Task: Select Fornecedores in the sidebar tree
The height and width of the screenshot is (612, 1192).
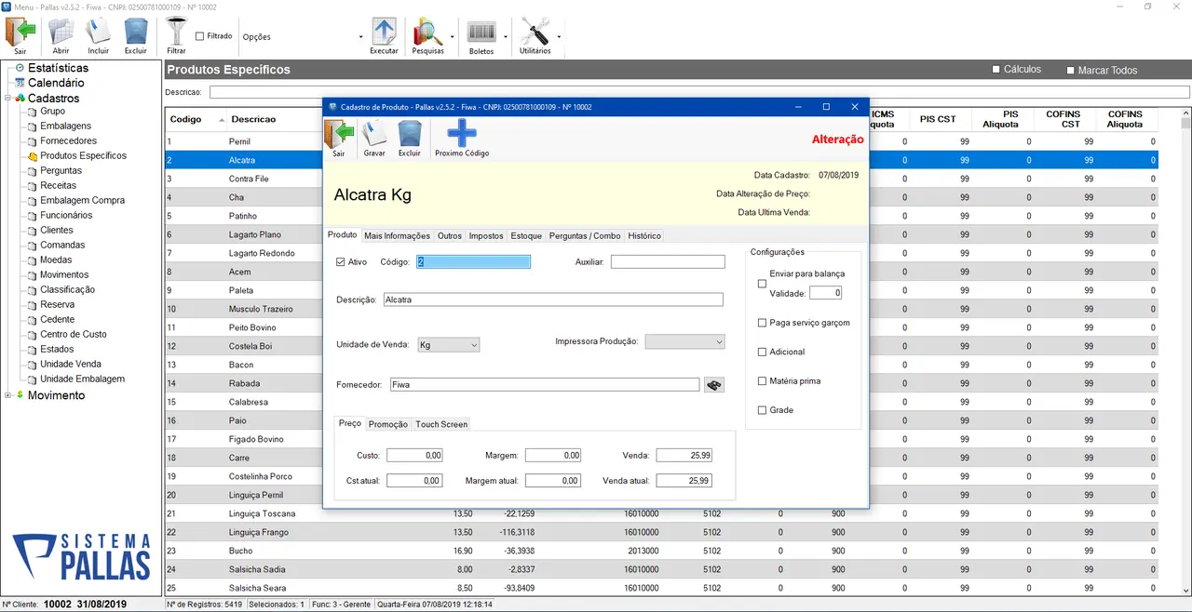Action: point(68,141)
